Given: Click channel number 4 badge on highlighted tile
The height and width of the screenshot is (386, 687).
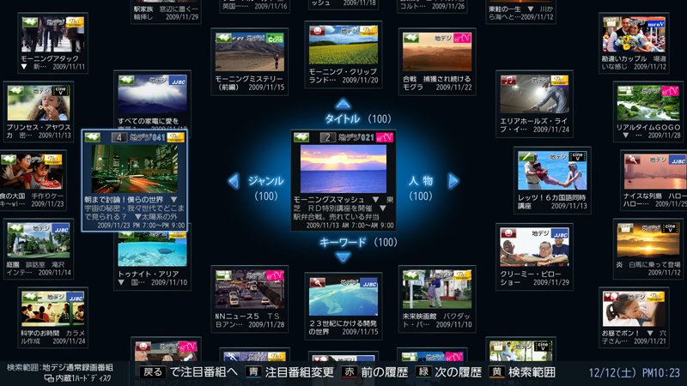Looking at the screenshot, I should (x=119, y=137).
